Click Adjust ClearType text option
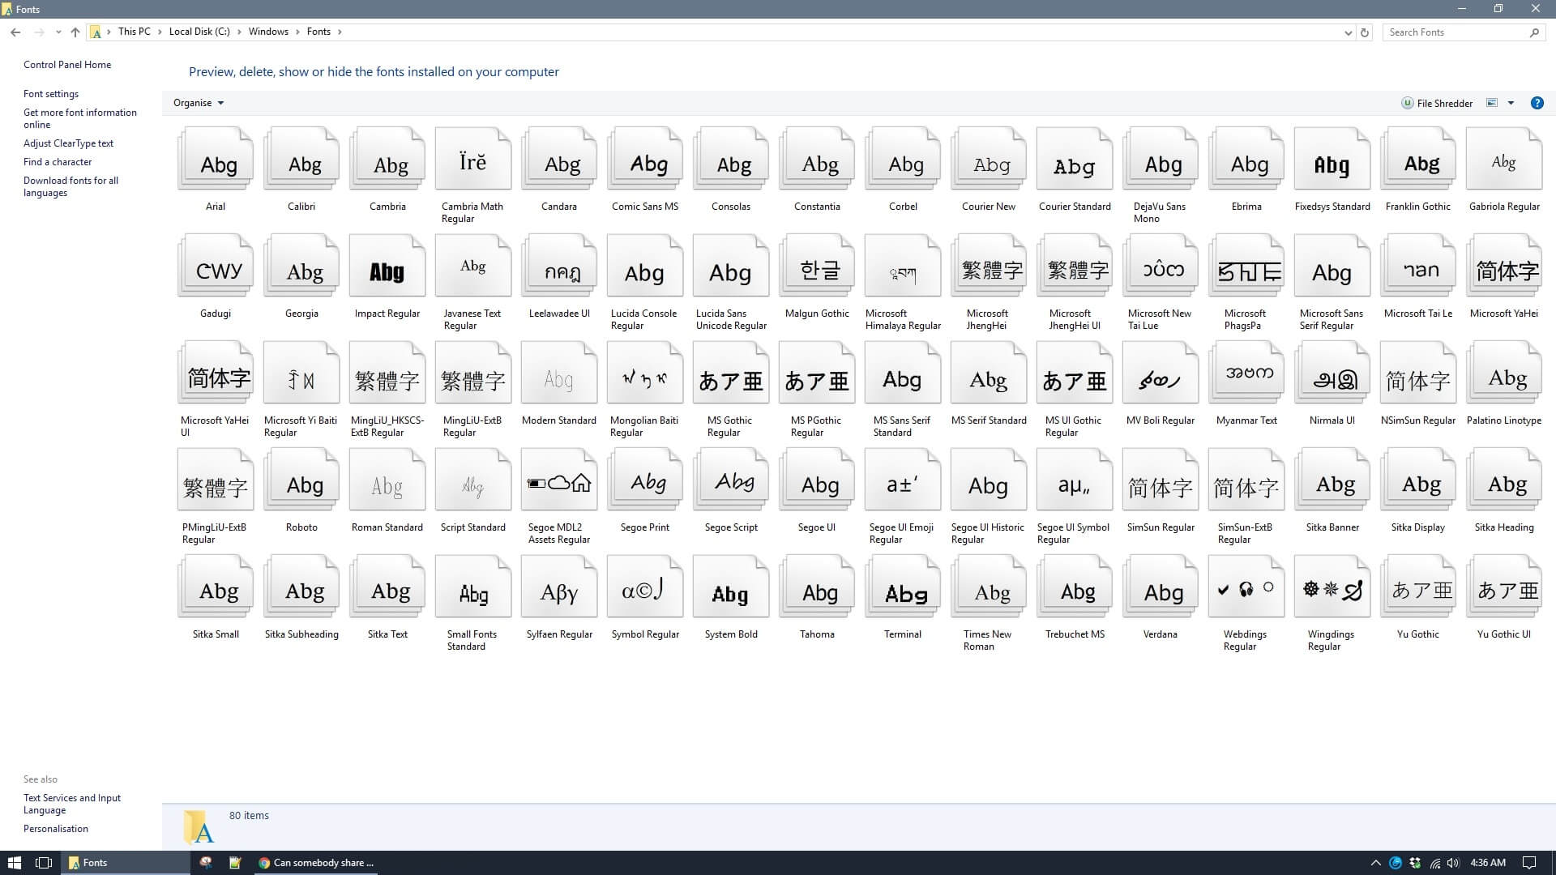The width and height of the screenshot is (1556, 875). [68, 143]
